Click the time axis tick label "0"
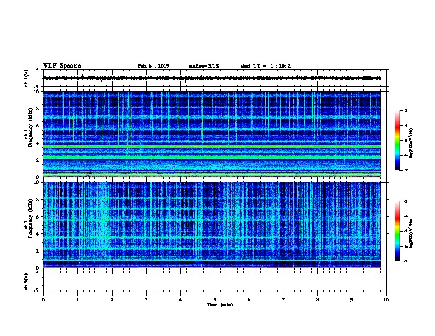 point(43,300)
